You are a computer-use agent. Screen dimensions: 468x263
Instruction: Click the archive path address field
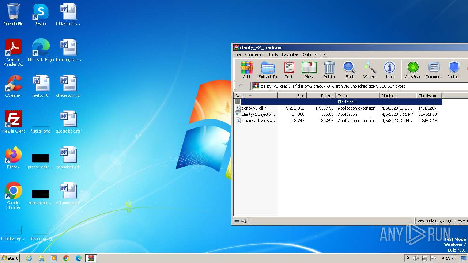[x=360, y=86]
